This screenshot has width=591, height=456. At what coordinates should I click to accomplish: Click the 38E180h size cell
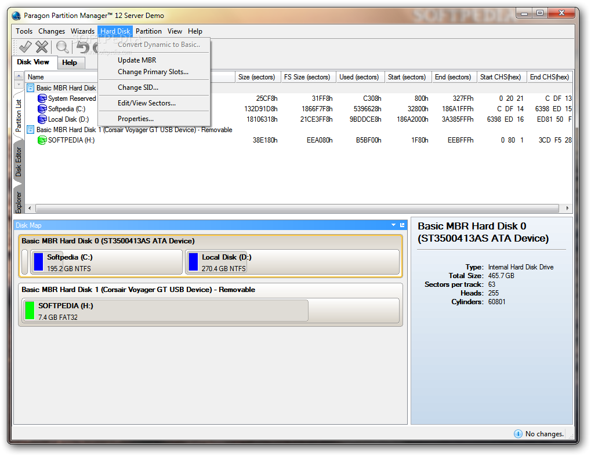coord(265,140)
